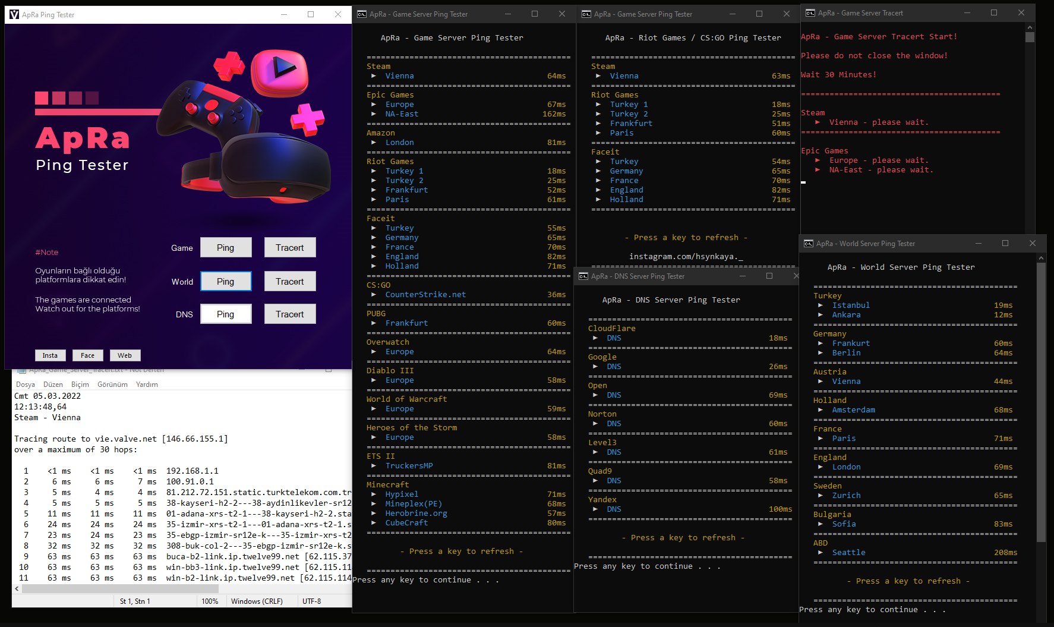Viewport: 1054px width, 627px height.
Task: Click the NA-East 162ms entry under Epic Games
Action: [468, 114]
